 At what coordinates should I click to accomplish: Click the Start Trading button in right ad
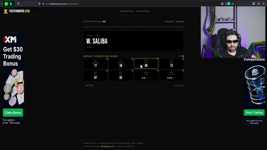[254, 112]
